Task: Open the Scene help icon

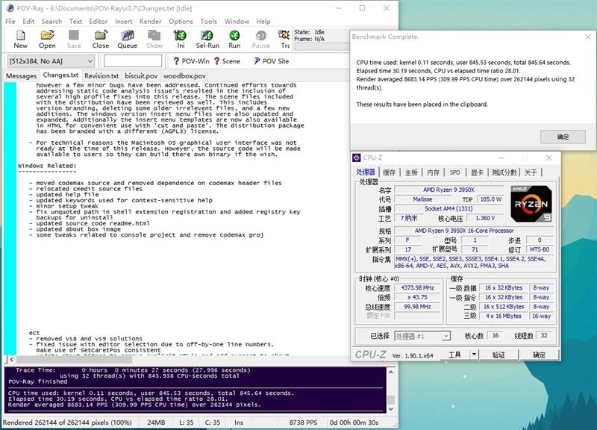Action: pyautogui.click(x=226, y=61)
